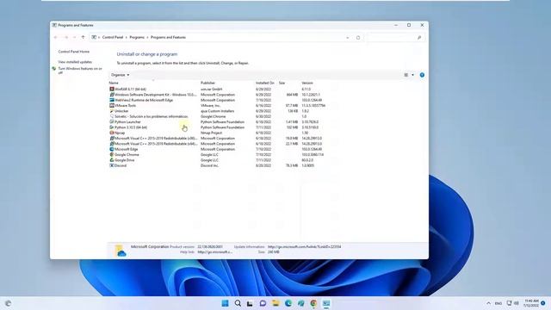This screenshot has height=310, width=551.
Task: Open the Widgets button on the taskbar
Action: pos(8,303)
